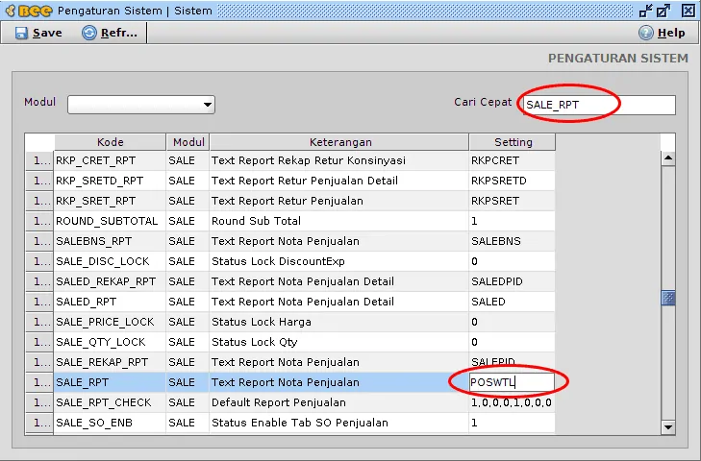Click the POSWTL setting edit field
This screenshot has height=461, width=701.
coord(512,382)
